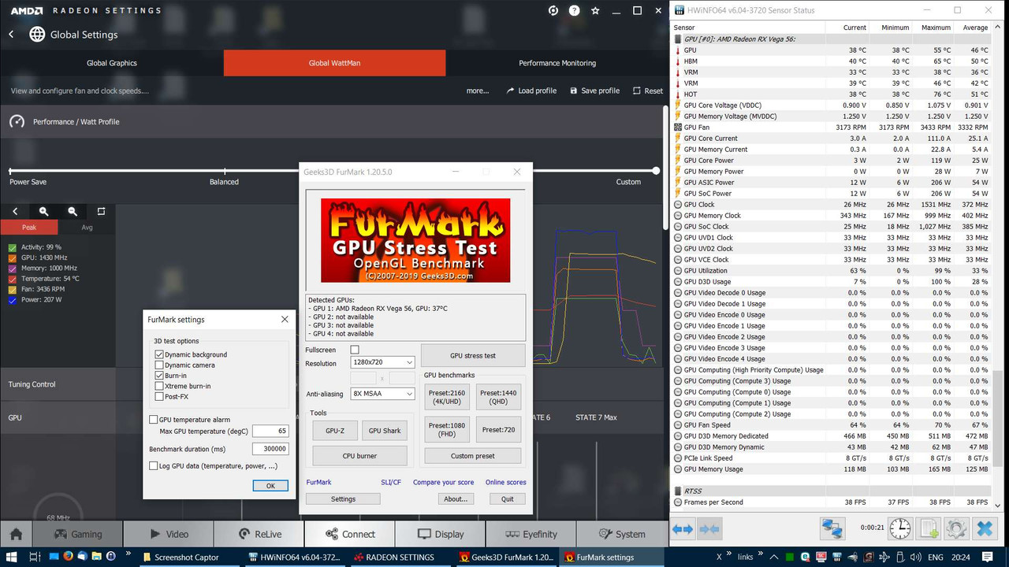Viewport: 1009px width, 567px height.
Task: Open the Display section in Radeon
Action: [440, 534]
